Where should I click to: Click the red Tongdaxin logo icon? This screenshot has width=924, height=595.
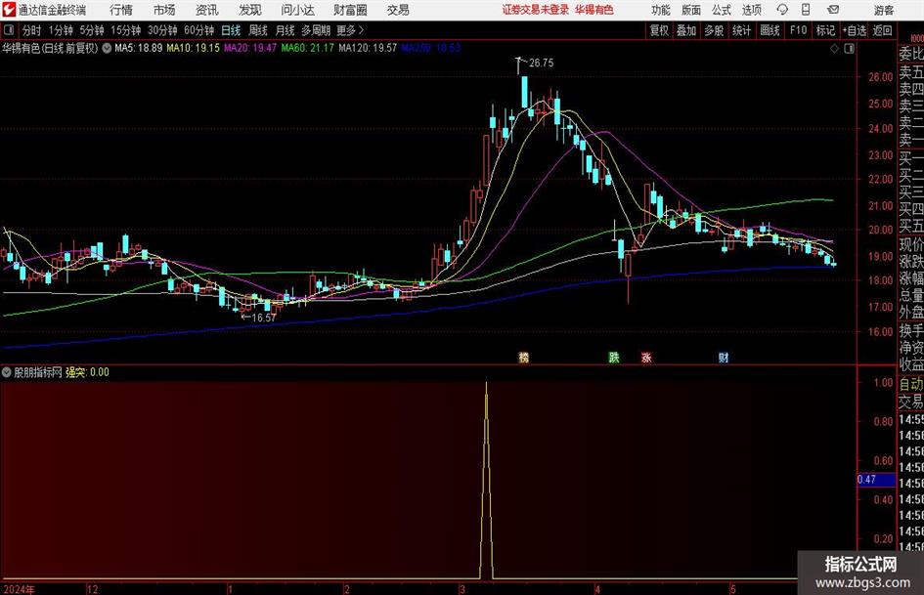[x=8, y=10]
